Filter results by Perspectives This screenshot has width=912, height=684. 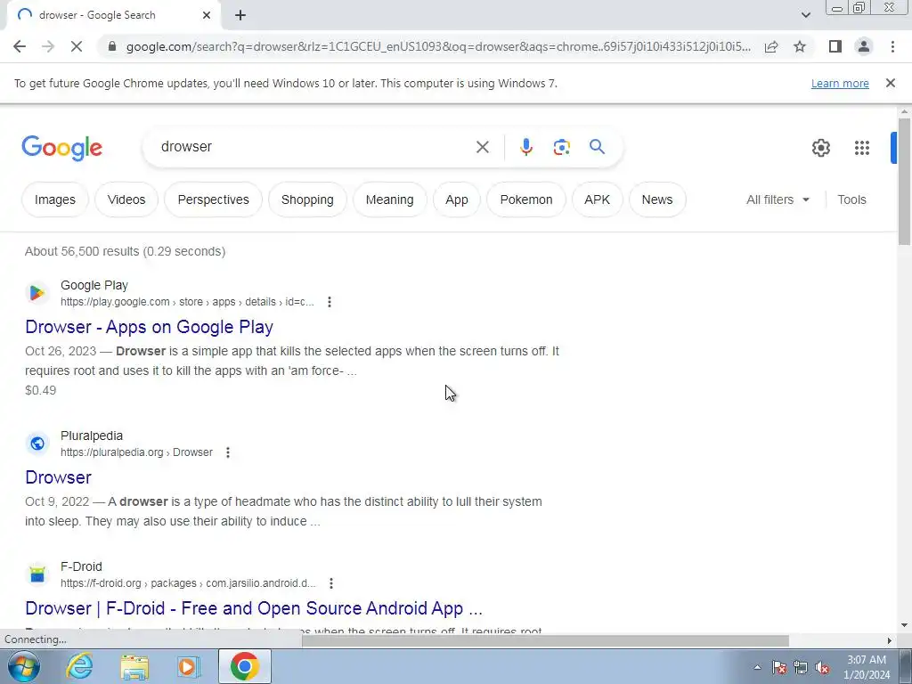point(213,199)
